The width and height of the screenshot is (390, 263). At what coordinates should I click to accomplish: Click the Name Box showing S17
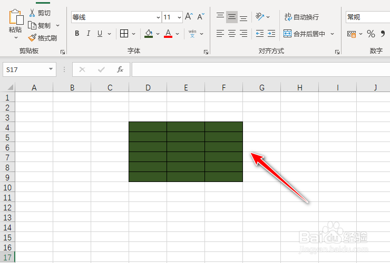click(x=30, y=69)
